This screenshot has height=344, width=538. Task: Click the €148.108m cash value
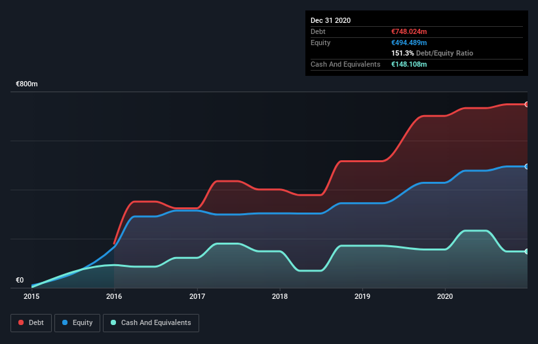[x=409, y=64]
